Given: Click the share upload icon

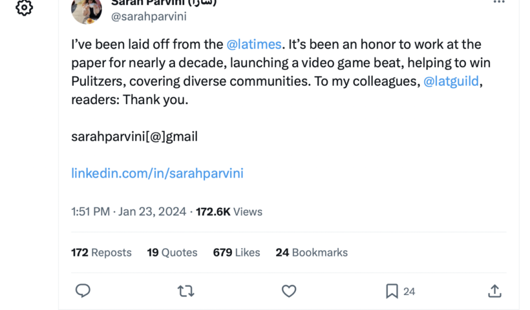Looking at the screenshot, I should tap(494, 291).
